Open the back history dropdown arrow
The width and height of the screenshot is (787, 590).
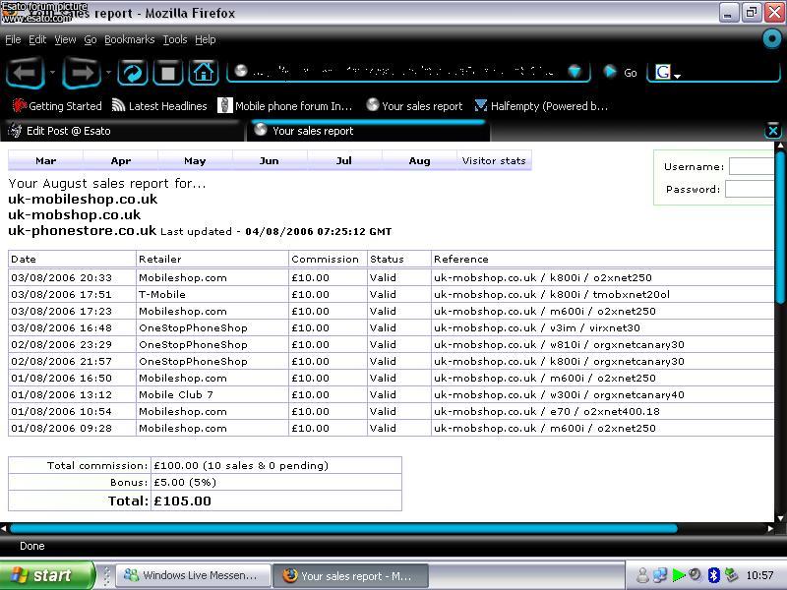52,73
